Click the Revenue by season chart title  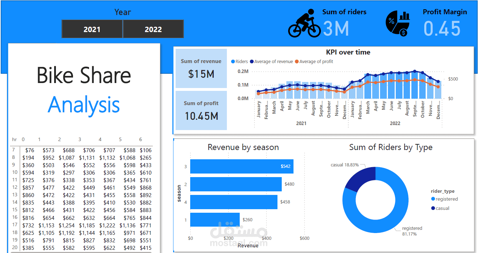pos(243,147)
